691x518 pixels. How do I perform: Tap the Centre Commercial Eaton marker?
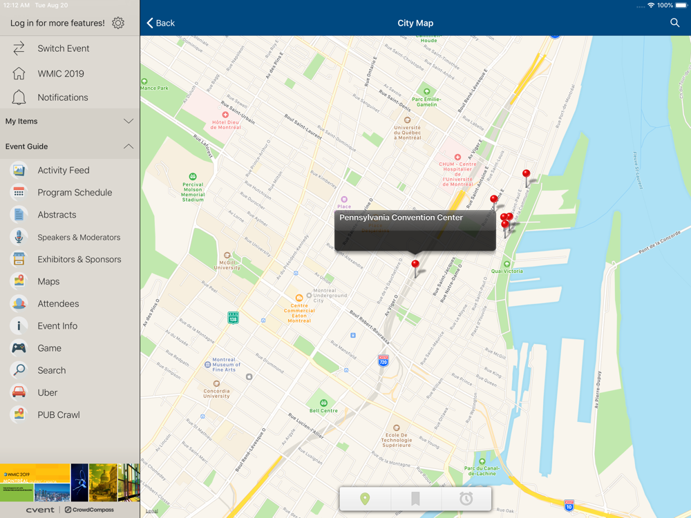click(299, 298)
